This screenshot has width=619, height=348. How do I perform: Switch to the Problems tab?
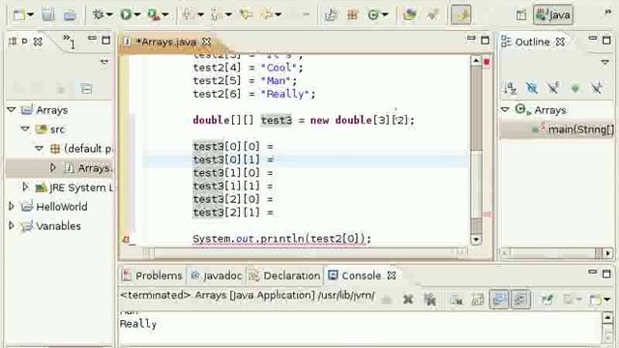tap(153, 275)
